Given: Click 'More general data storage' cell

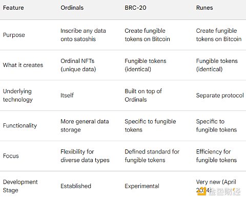Looking at the screenshot, I should 85,126.
